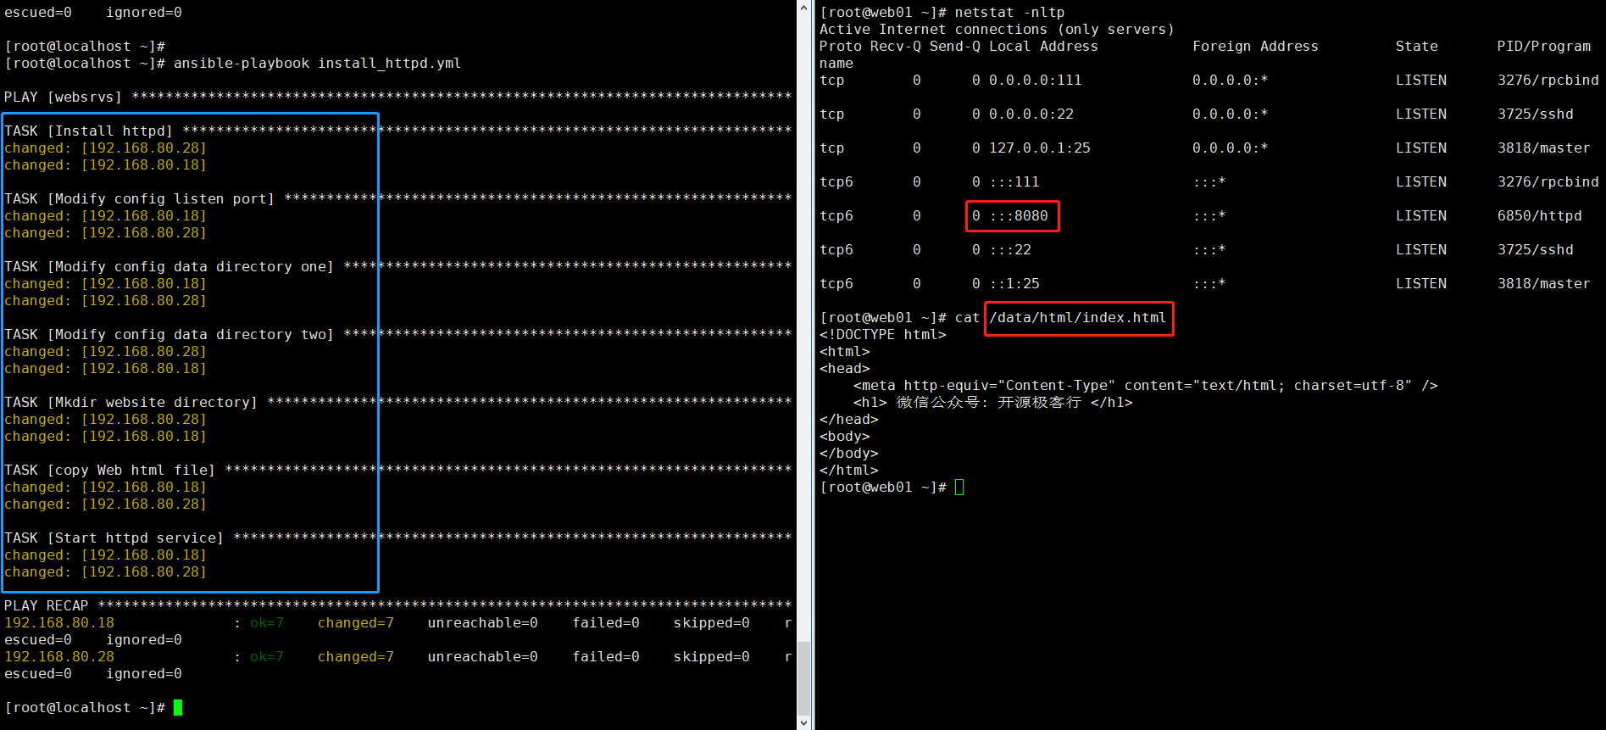Click the 'TASK [Mkdir website directory]' line
The width and height of the screenshot is (1606, 730).
(398, 403)
